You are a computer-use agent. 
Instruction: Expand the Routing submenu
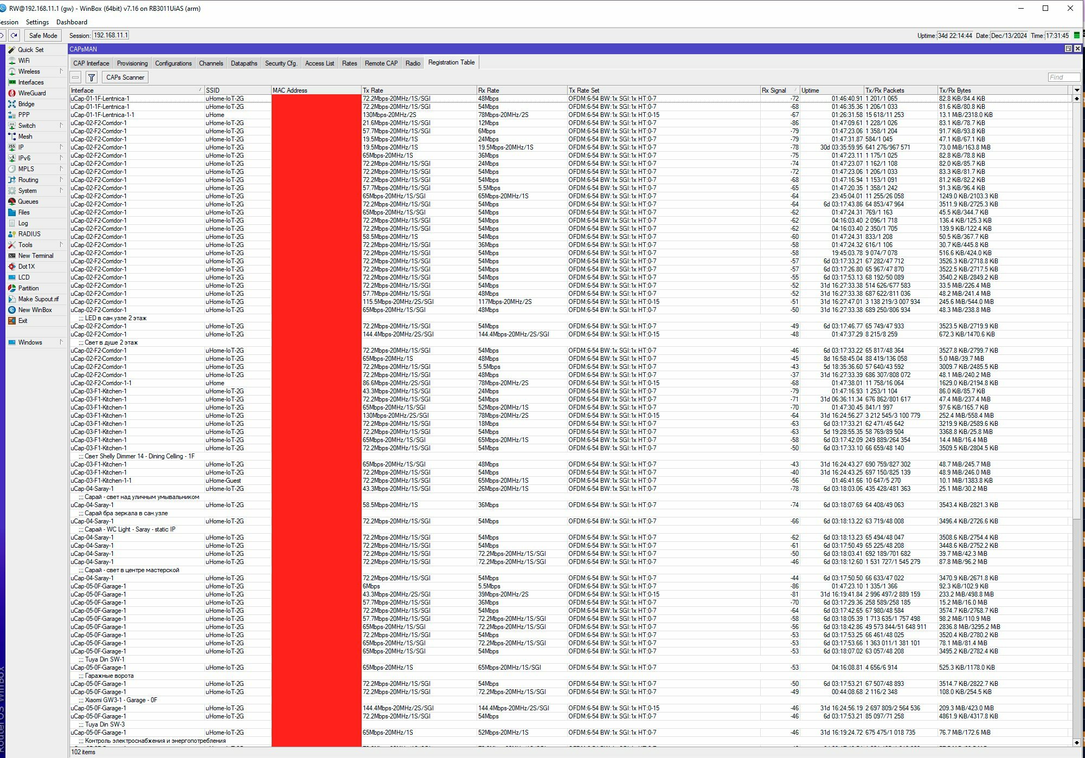coord(61,179)
